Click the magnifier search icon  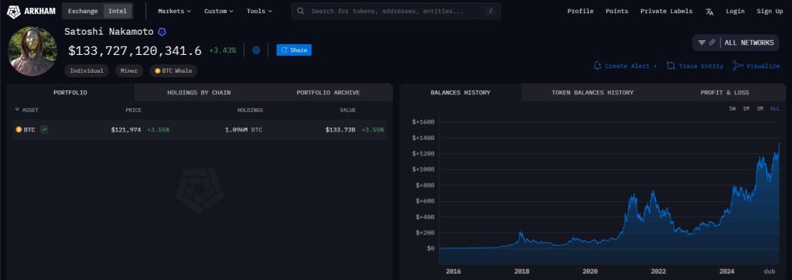point(301,11)
